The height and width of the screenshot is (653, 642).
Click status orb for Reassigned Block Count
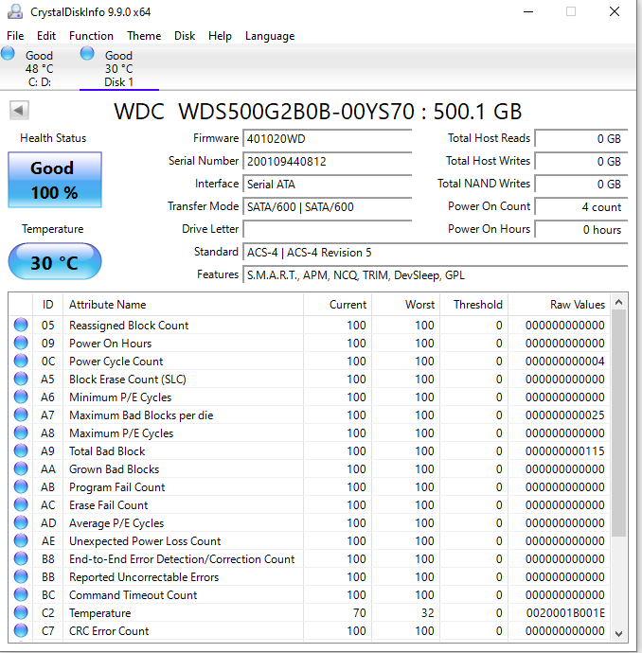(x=21, y=325)
